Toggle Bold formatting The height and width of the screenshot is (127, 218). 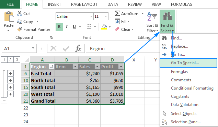coord(59,27)
